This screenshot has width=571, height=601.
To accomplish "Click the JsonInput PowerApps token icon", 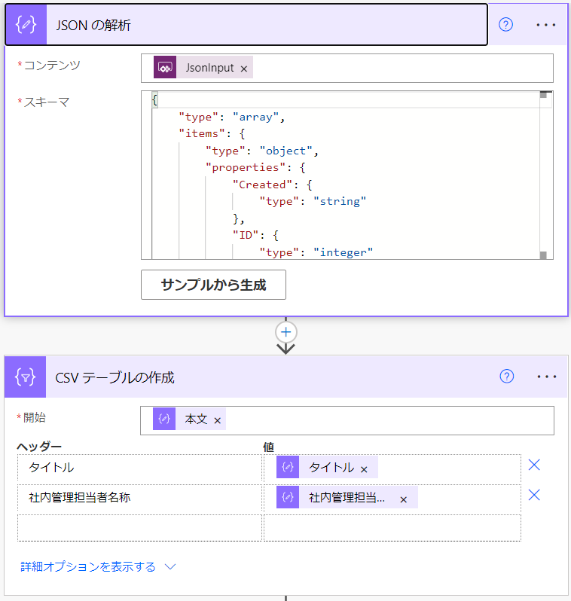I will (x=165, y=68).
